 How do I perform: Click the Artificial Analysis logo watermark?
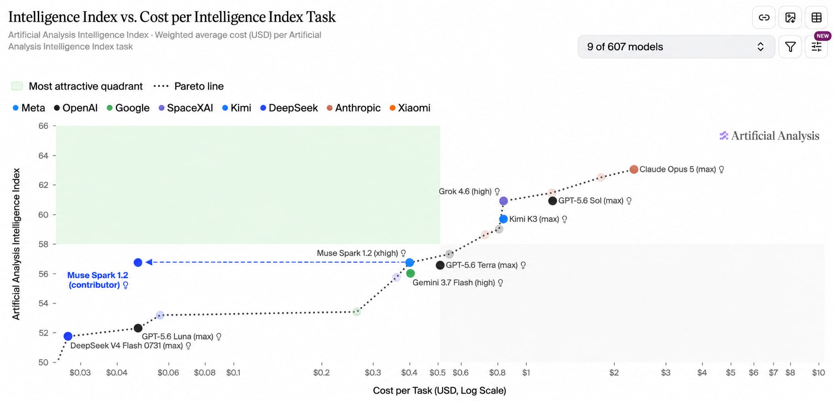769,136
